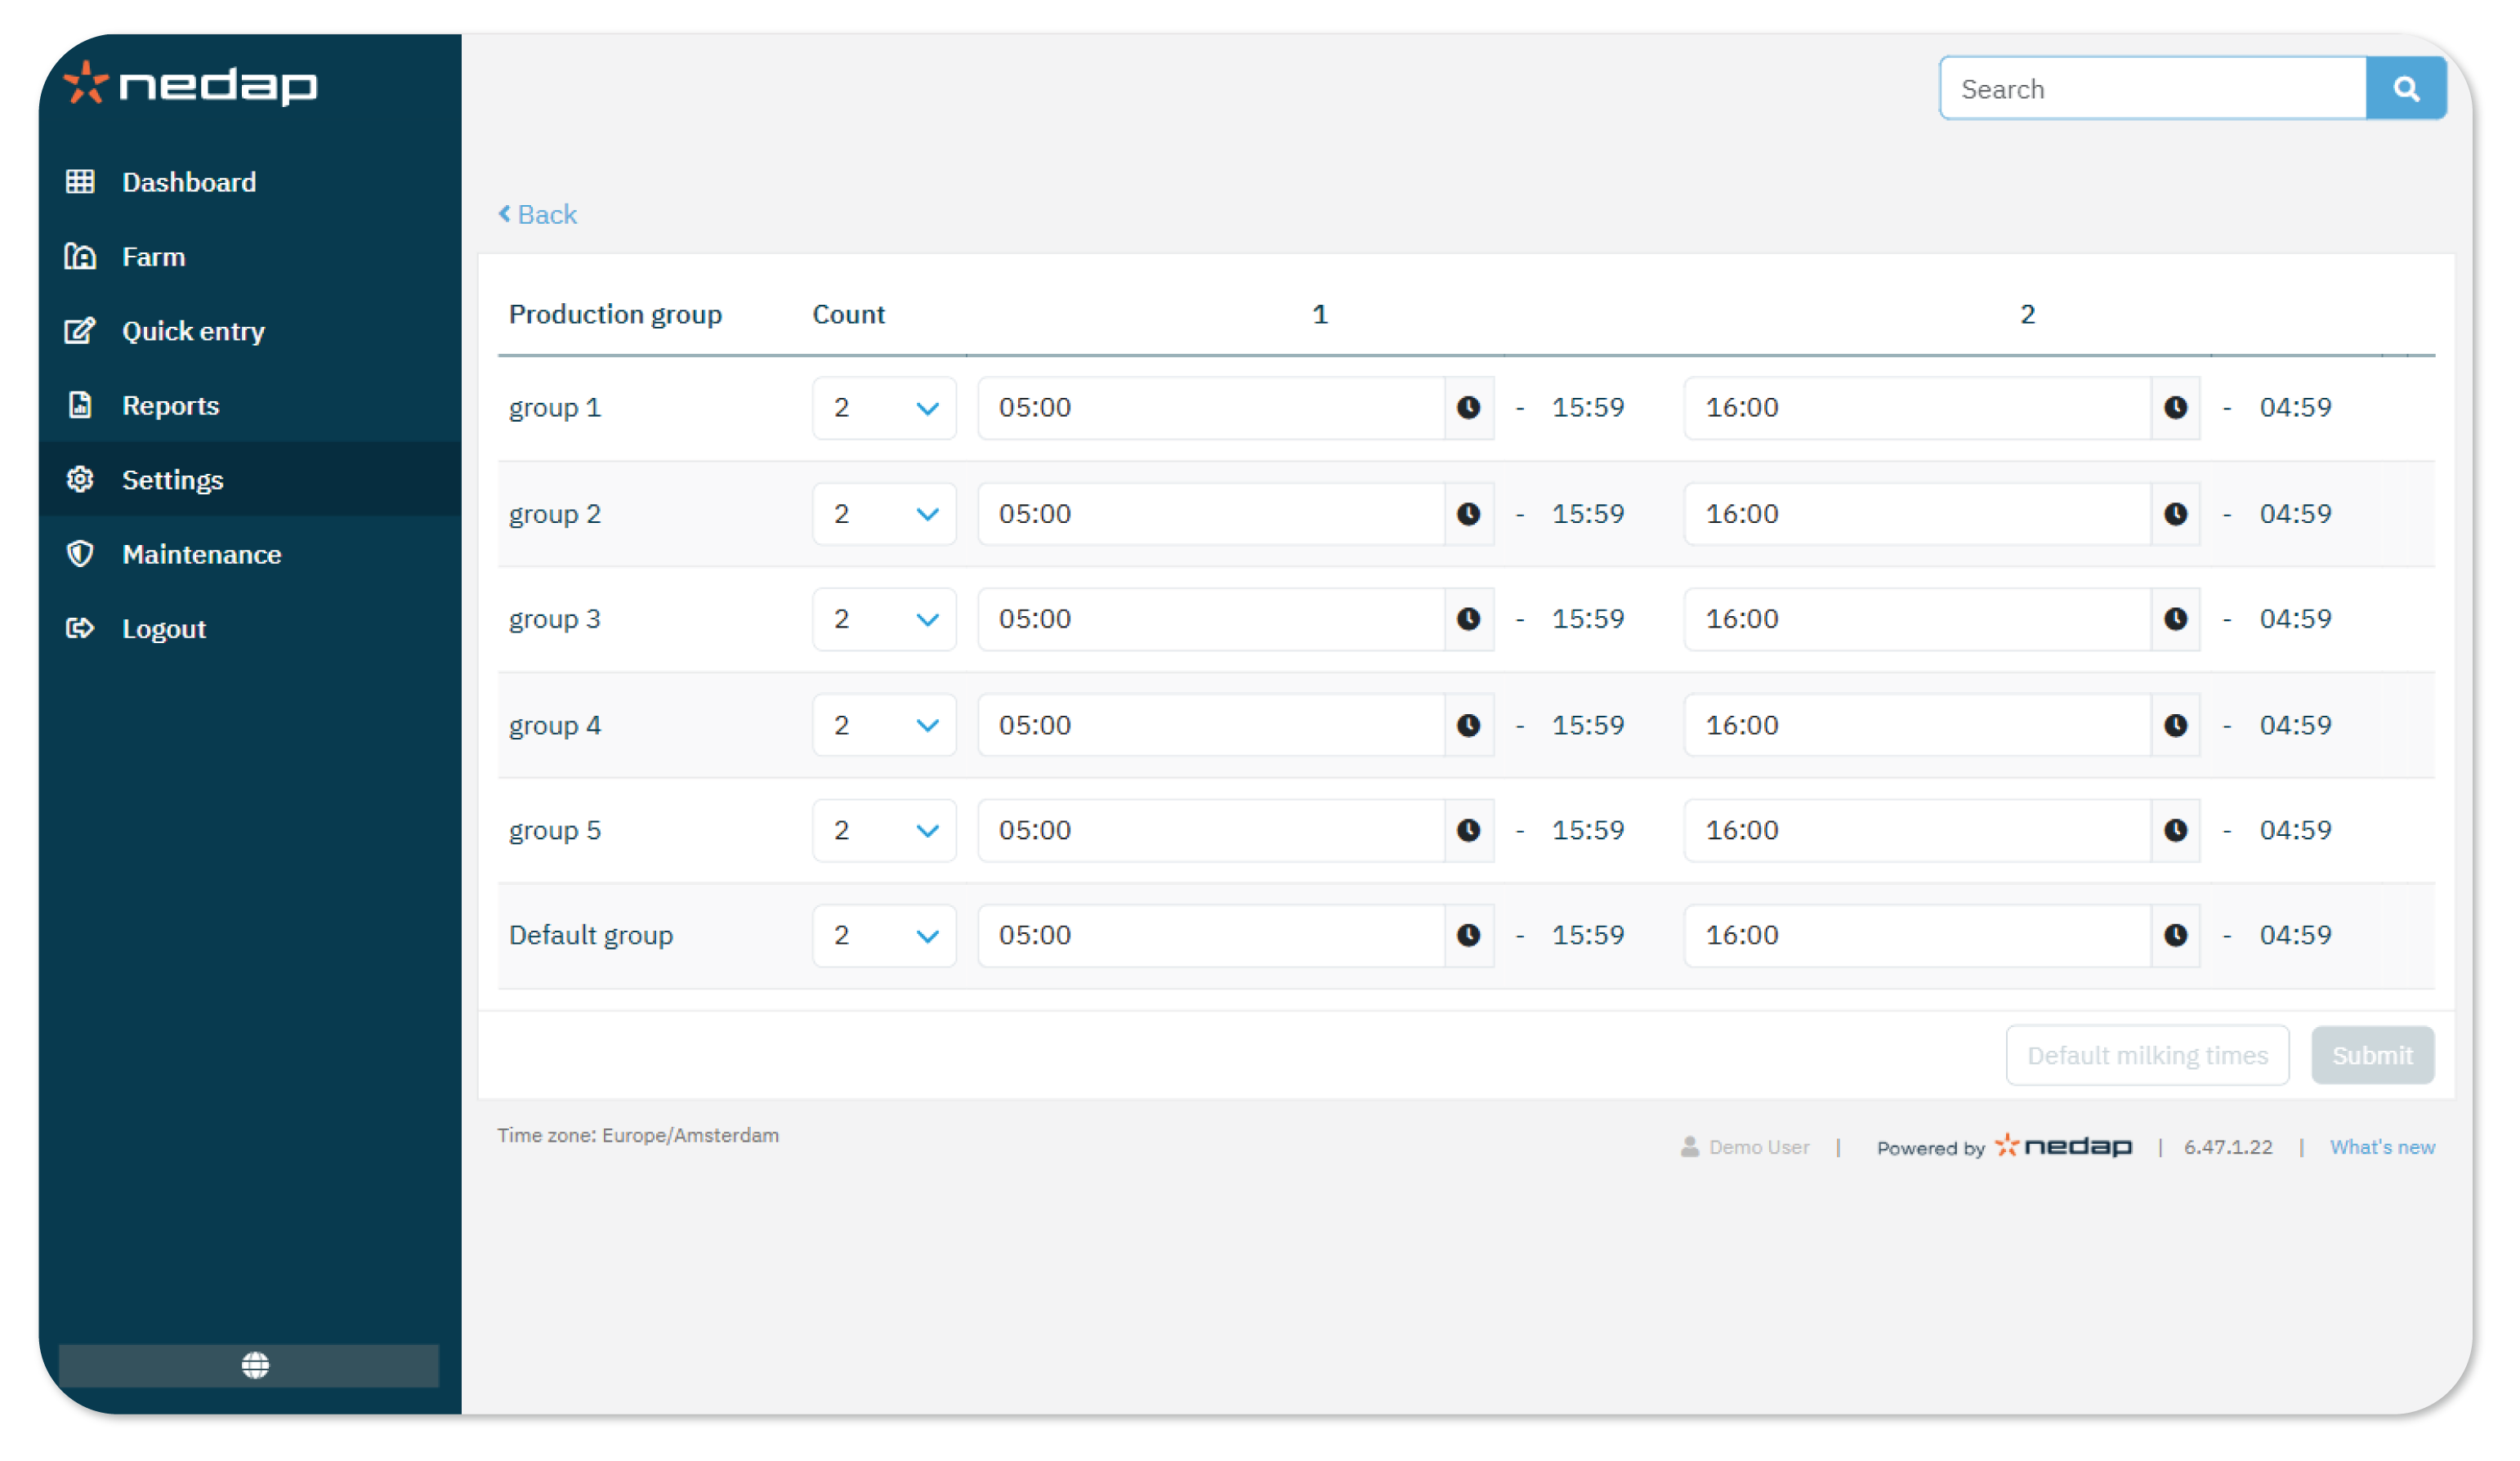This screenshot has width=2520, height=1461.
Task: Open the Dashboard menu item
Action: [188, 182]
